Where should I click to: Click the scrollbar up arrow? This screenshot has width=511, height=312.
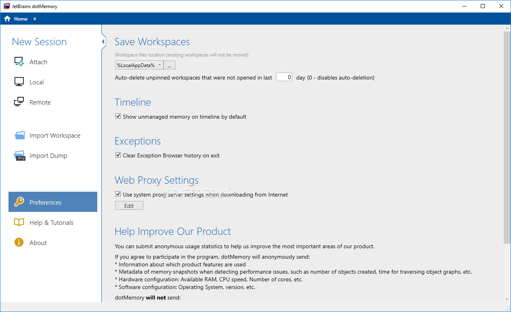tap(507, 28)
